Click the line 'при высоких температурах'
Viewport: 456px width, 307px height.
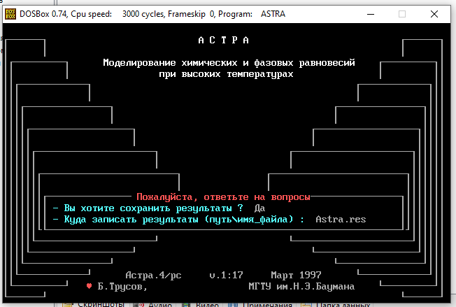[226, 74]
